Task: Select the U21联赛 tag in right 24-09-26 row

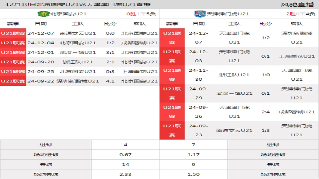Action: [172, 112]
